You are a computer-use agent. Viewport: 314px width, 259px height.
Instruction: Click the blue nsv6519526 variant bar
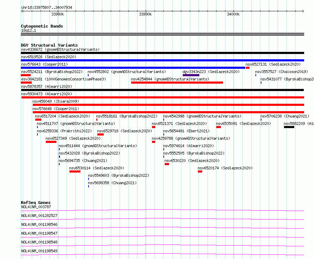(162, 60)
